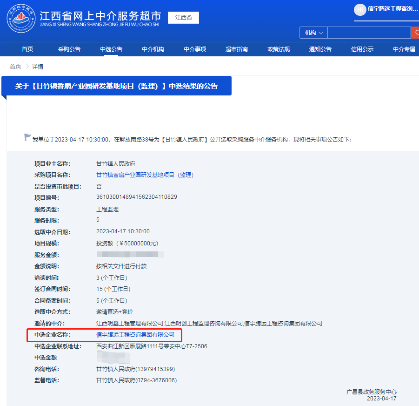Click the Hi user avatar
Viewport: 419px width, 406px height.
tap(360, 10)
